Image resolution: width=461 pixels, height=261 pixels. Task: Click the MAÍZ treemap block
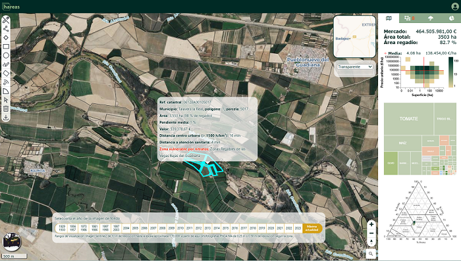pos(402,143)
